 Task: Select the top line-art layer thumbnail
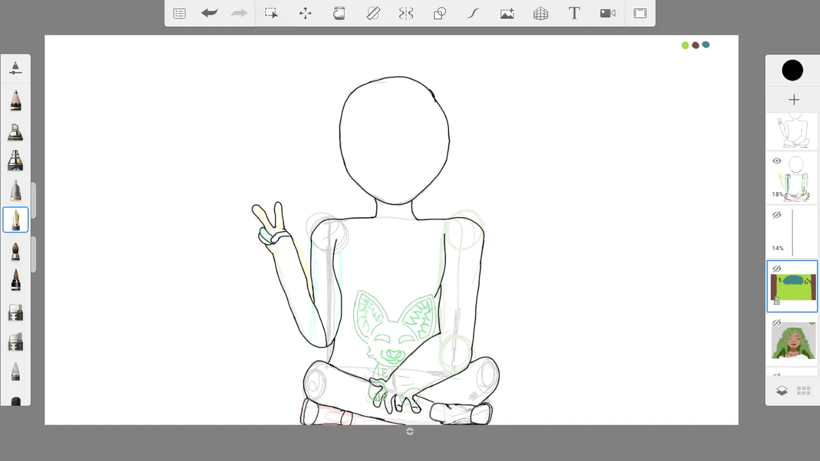792,131
